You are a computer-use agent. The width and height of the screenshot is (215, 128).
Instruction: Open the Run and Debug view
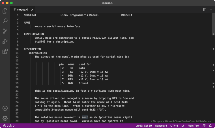pyautogui.click(x=5, y=41)
